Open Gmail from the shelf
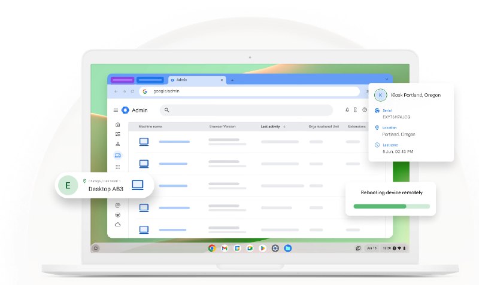Viewport: 479px width, 285px height. [225, 248]
